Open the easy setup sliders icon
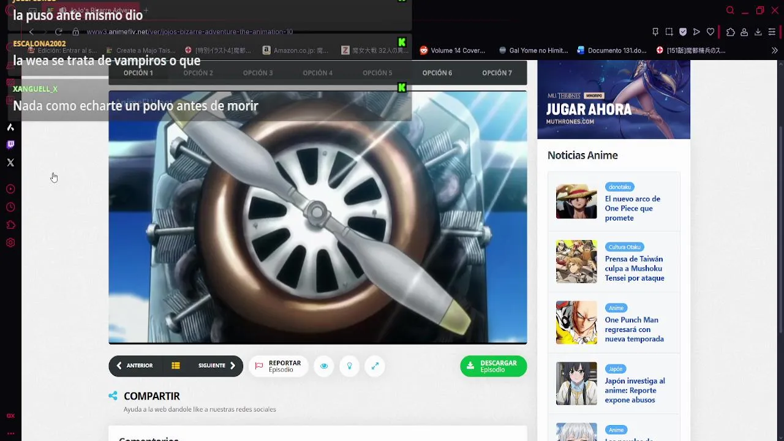This screenshot has width=784, height=441. point(772,32)
